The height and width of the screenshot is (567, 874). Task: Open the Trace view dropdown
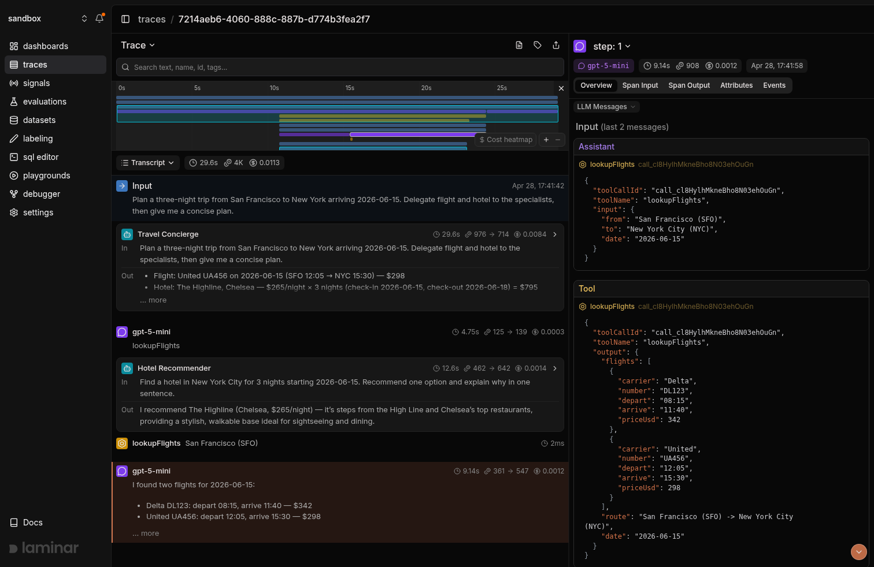coord(138,45)
